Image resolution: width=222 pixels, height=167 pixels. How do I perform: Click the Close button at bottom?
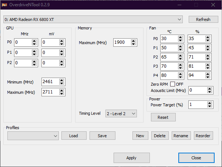click(x=196, y=158)
